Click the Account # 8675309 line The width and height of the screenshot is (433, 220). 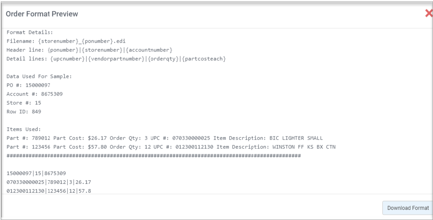pyautogui.click(x=34, y=94)
